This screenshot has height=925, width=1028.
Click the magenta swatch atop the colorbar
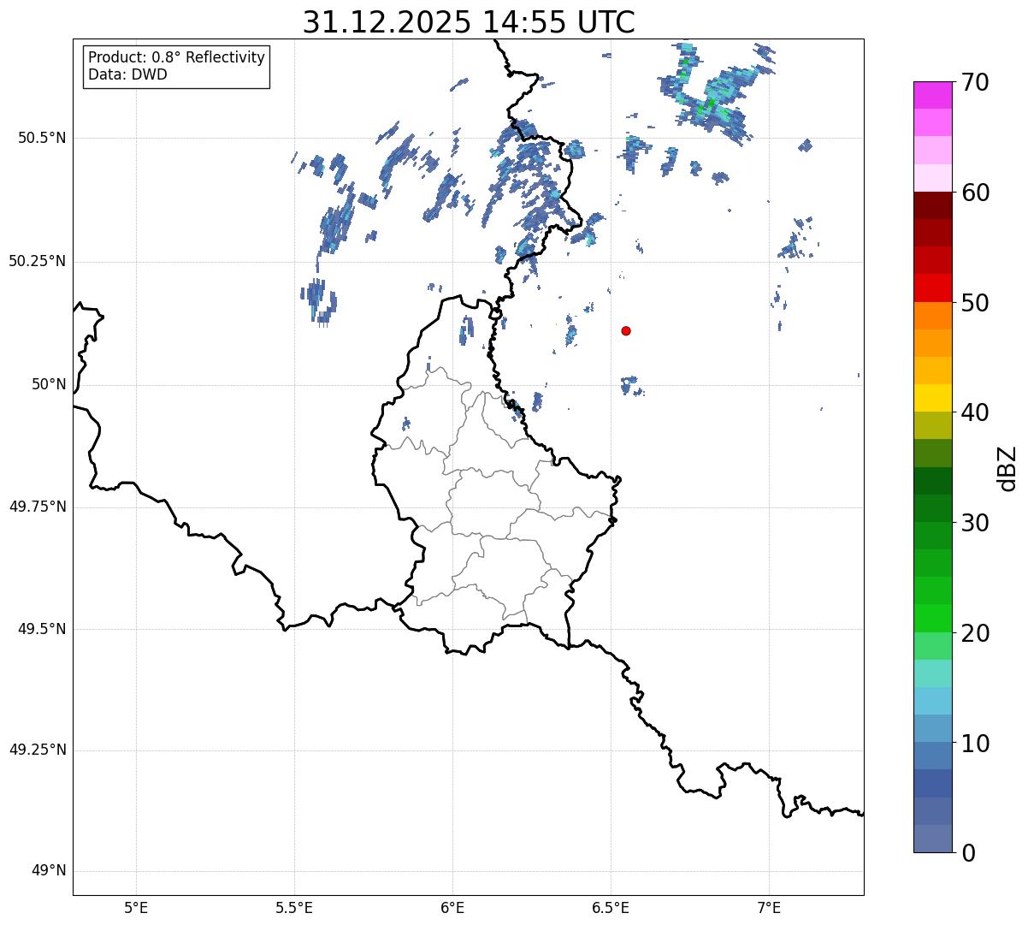(932, 95)
